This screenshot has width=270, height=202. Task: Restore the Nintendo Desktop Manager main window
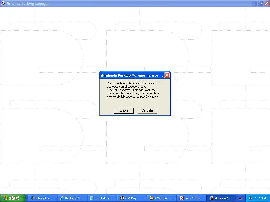[260, 3]
